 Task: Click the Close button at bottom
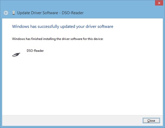151,120
